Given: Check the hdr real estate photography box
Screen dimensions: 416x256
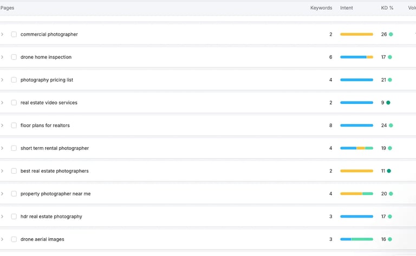Looking at the screenshot, I should point(14,216).
